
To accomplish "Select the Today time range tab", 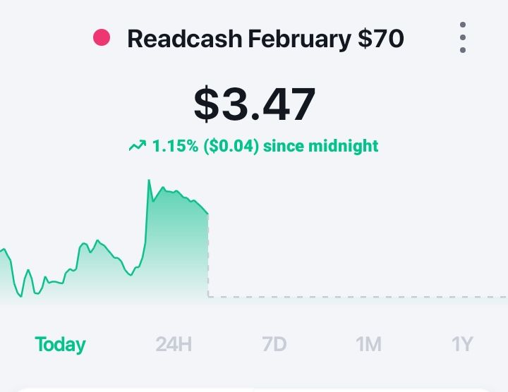I will (60, 345).
